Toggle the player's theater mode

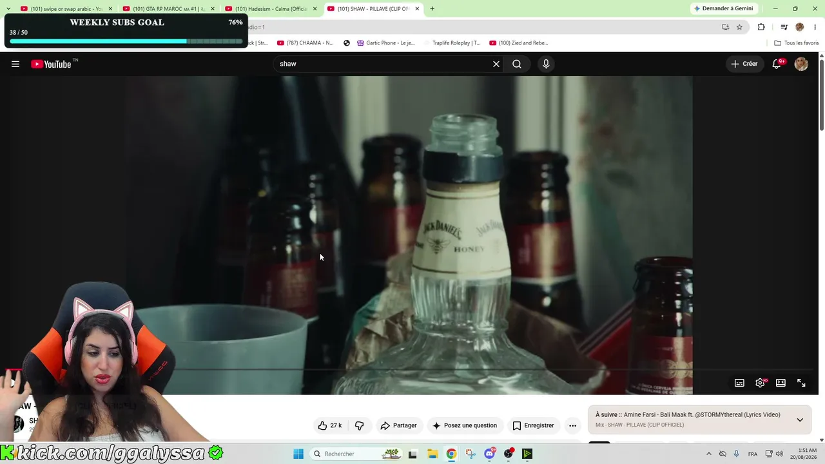(x=781, y=383)
